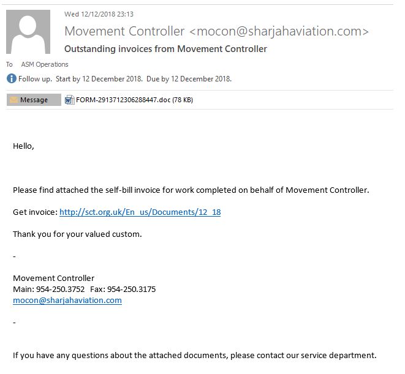405x374 pixels.
Task: Click mocon@sharjahaviation.com link in signature
Action: pos(67,301)
